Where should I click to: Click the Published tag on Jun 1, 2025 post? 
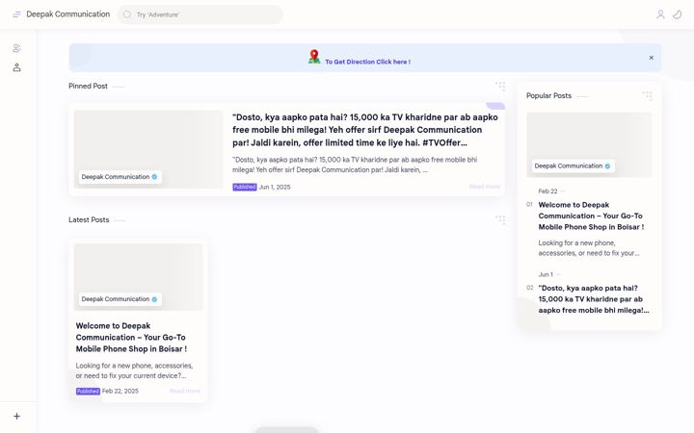click(244, 187)
